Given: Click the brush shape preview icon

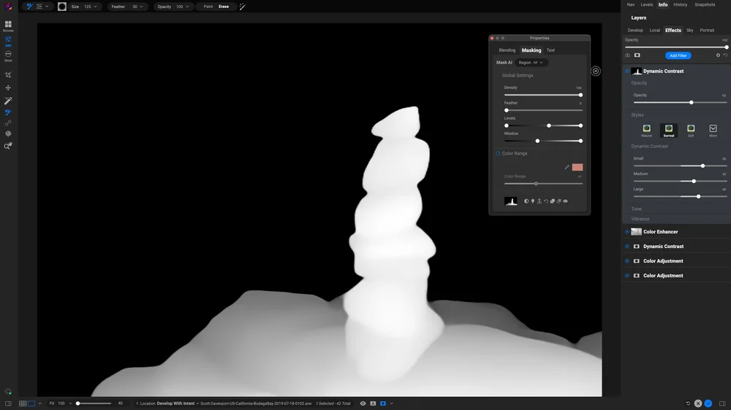Looking at the screenshot, I should click(x=62, y=7).
